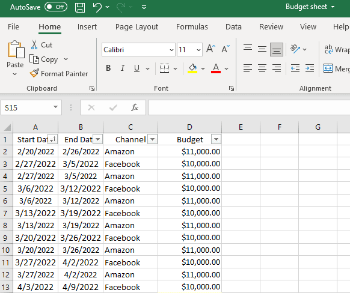
Task: Open the Clipboard dialog launcher
Action: 92,88
